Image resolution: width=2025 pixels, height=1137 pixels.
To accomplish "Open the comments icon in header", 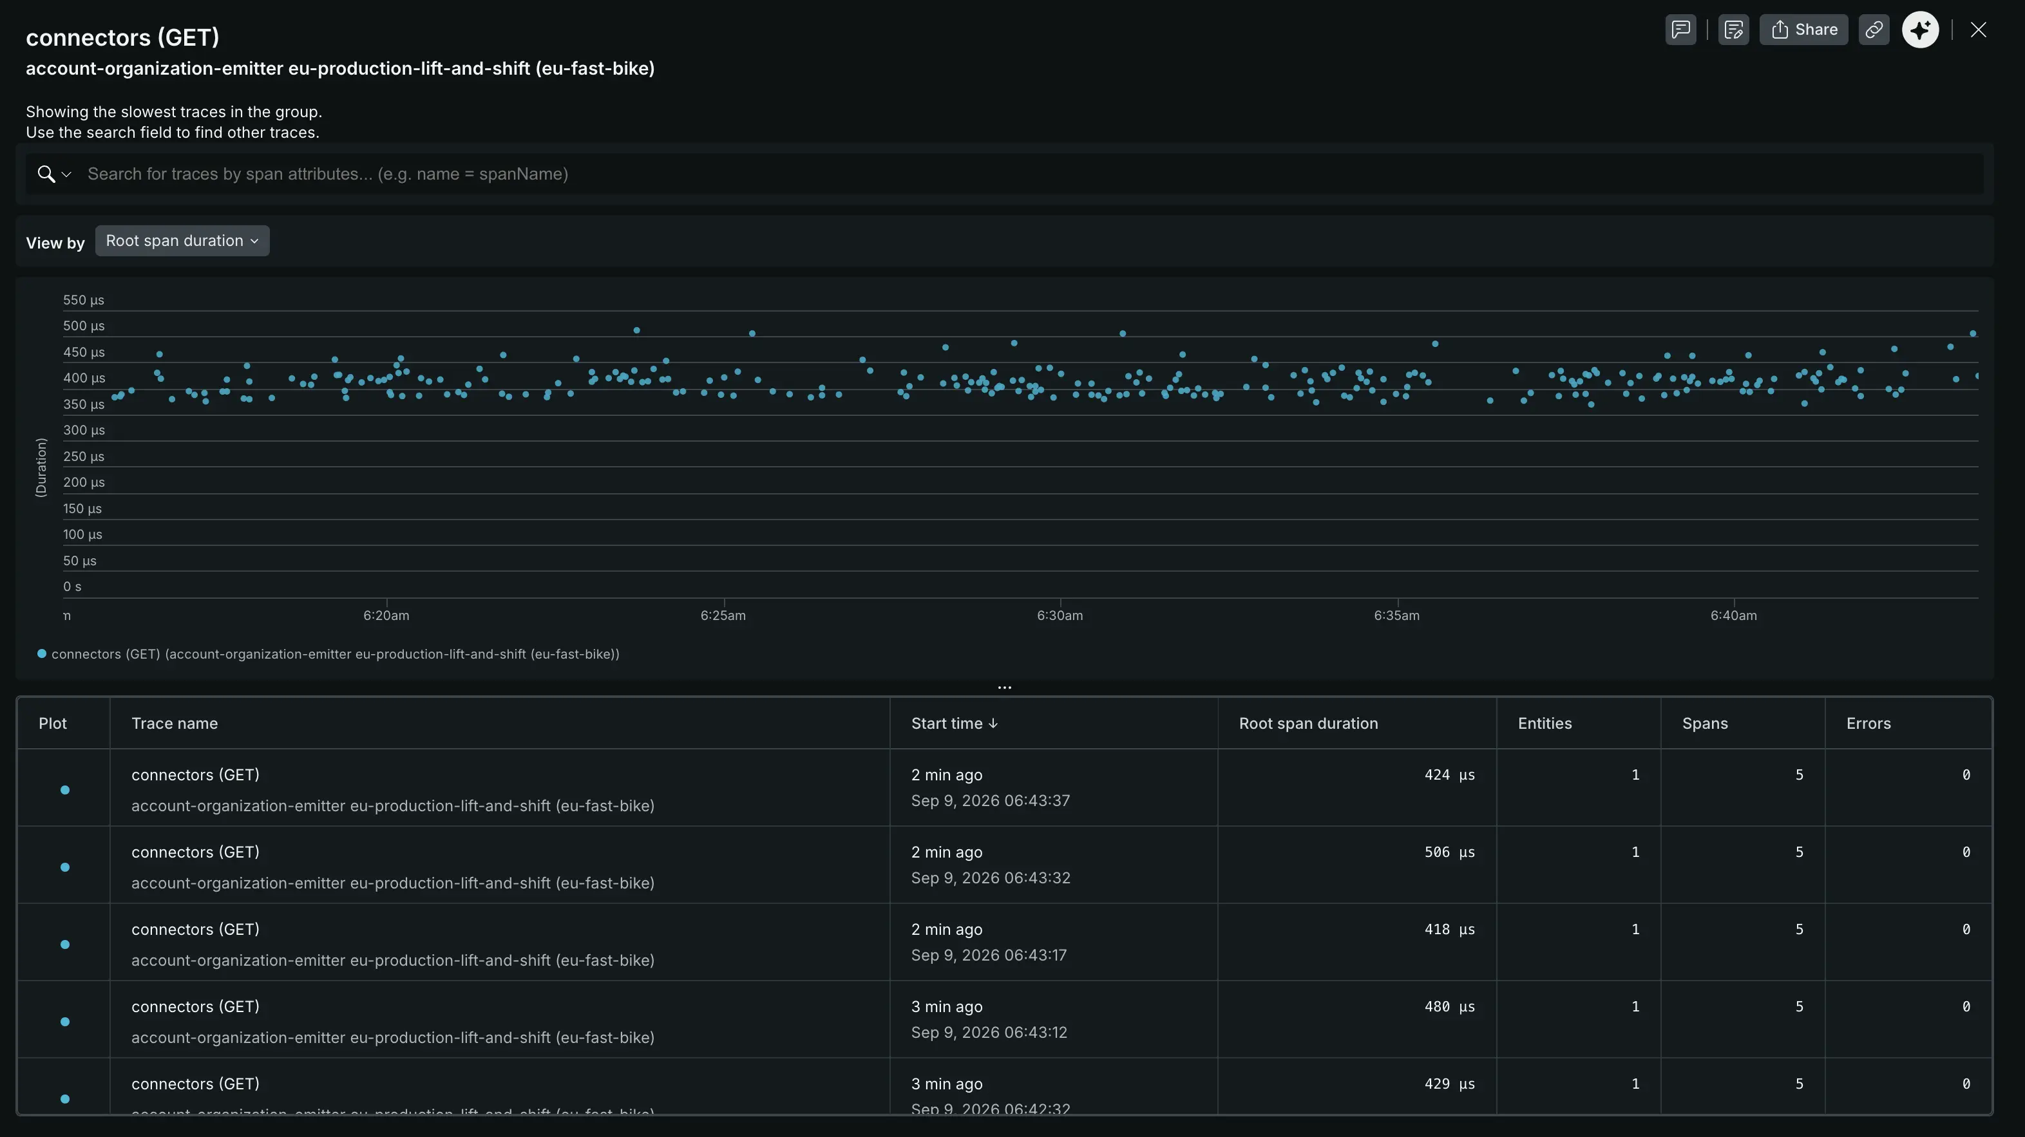I will click(1680, 30).
